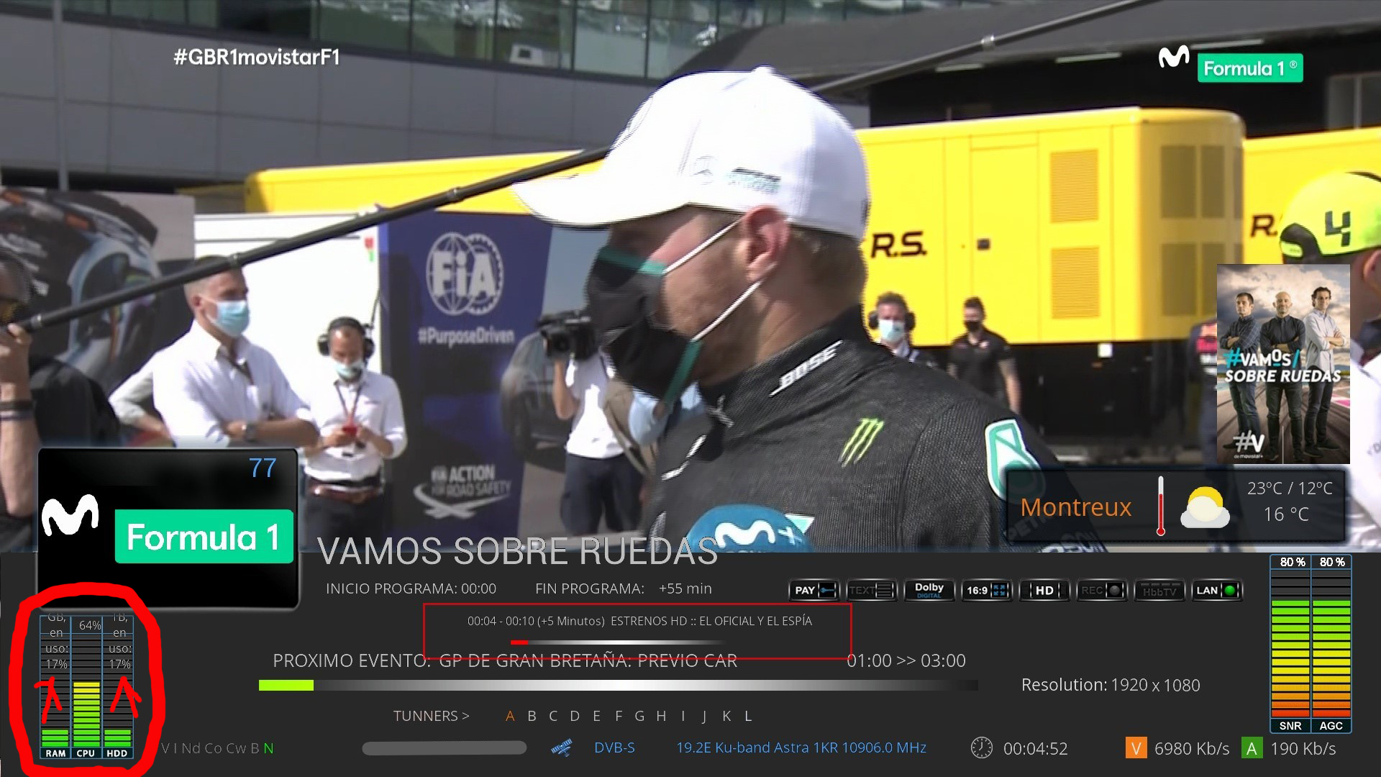Click the TEXT teletext indicator icon
Viewport: 1381px width, 777px height.
pos(872,591)
